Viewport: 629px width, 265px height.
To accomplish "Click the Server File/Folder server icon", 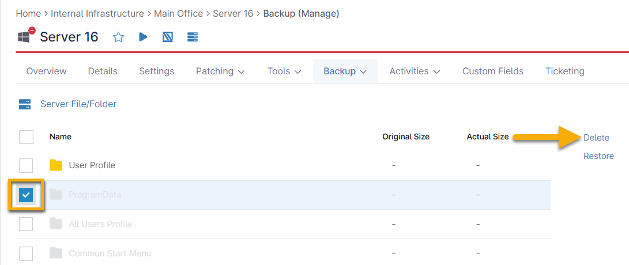I will click(x=25, y=104).
